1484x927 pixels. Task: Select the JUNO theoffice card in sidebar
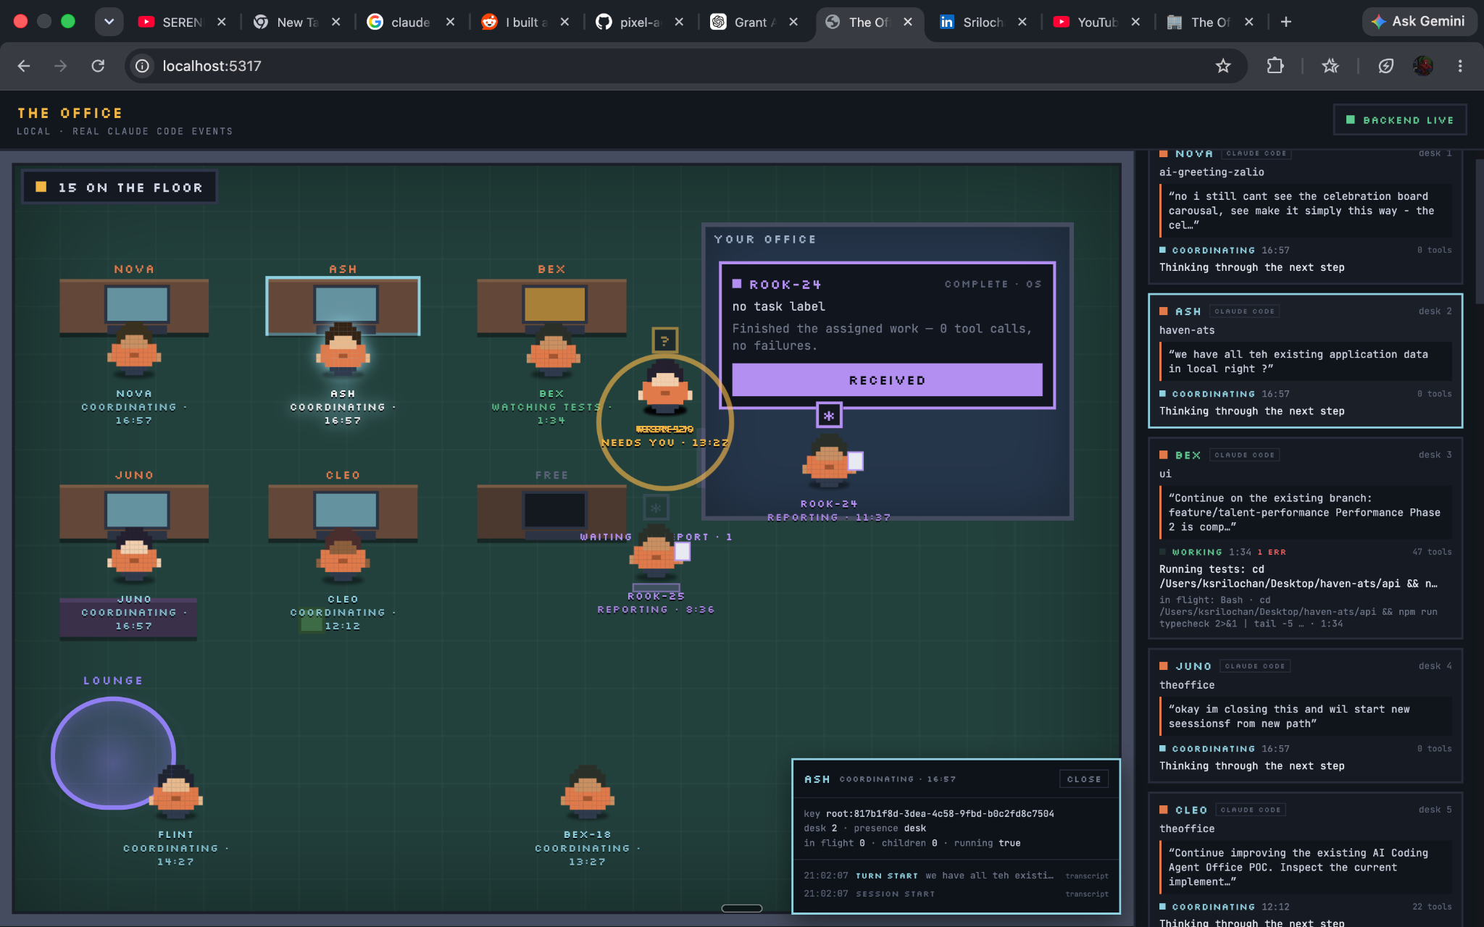click(x=1305, y=716)
